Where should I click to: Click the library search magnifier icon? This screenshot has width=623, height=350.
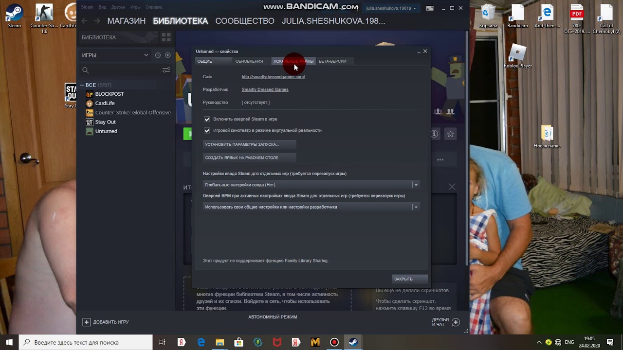coord(86,70)
